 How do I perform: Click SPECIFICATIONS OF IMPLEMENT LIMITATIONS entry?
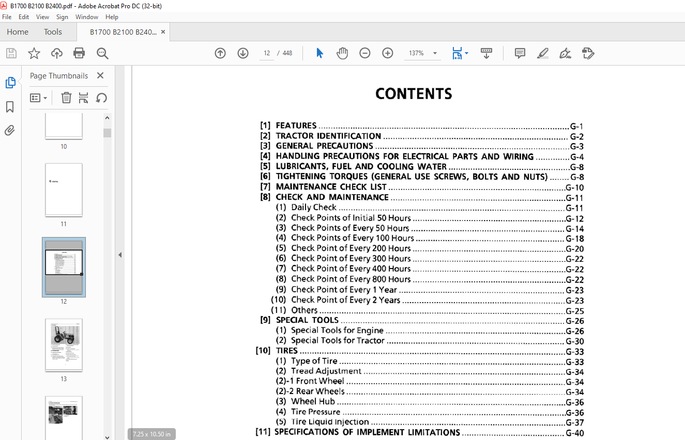coord(420,433)
